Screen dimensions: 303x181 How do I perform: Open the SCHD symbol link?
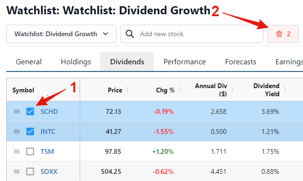49,111
